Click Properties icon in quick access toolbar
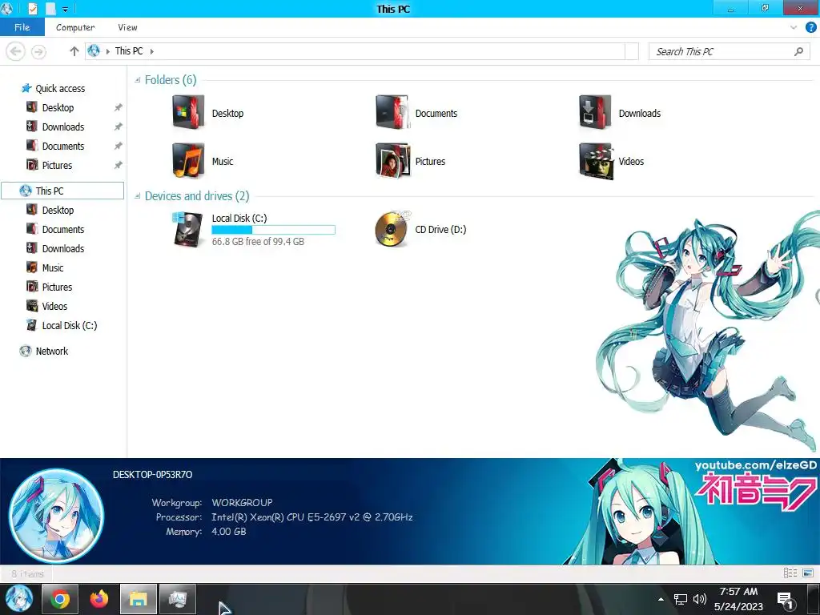The image size is (820, 615). tap(32, 8)
